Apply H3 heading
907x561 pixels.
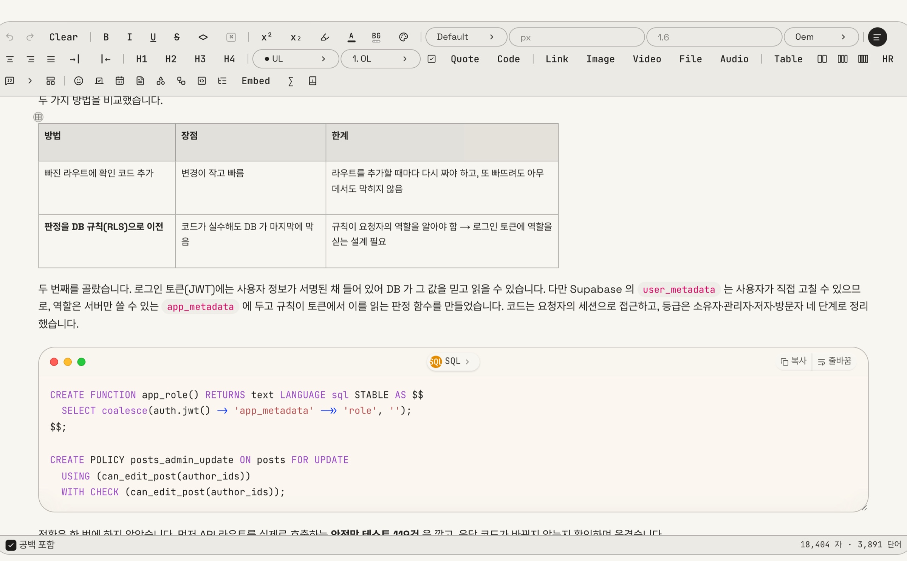point(200,59)
